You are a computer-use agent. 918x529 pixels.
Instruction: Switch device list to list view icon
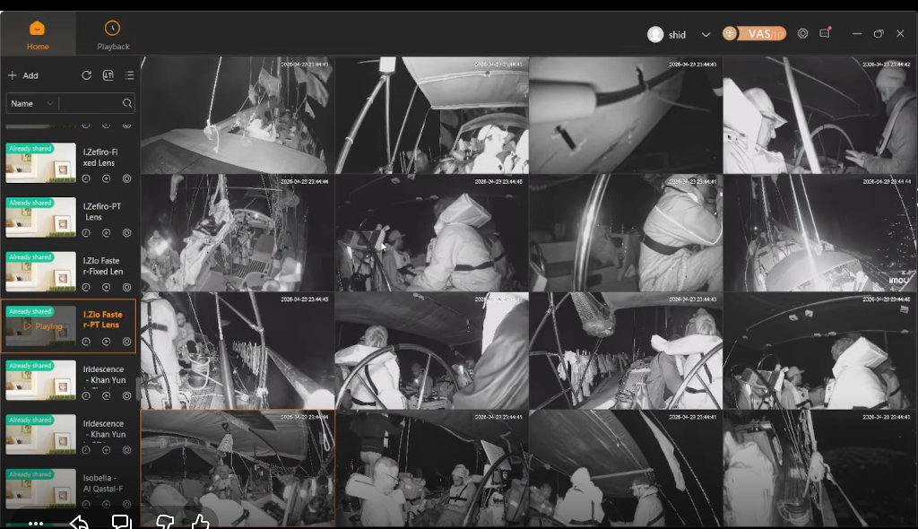pyautogui.click(x=129, y=75)
